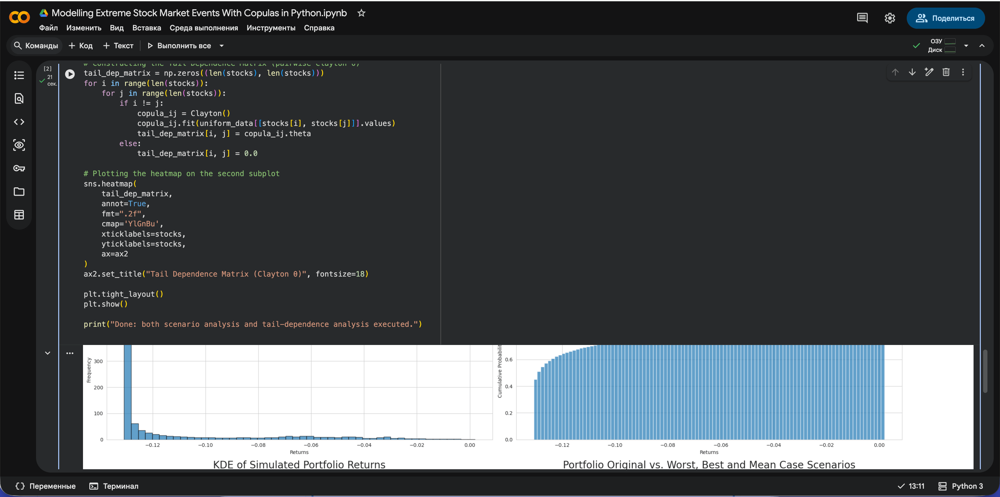Open code snippets sidebar icon
Image resolution: width=1000 pixels, height=497 pixels.
click(19, 122)
